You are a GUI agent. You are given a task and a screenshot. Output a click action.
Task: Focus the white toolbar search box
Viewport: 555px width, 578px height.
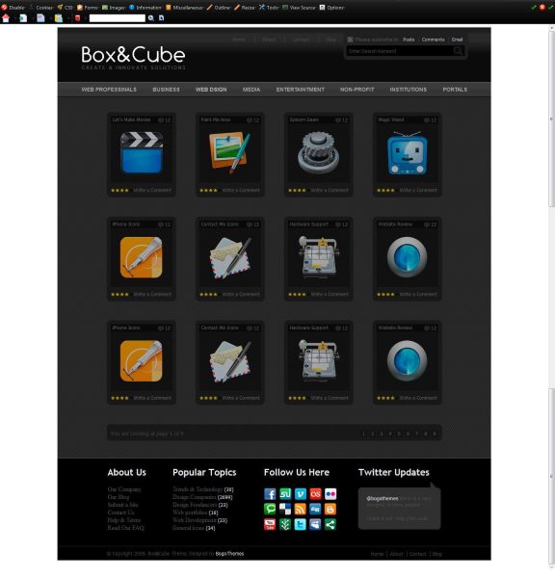(x=118, y=18)
